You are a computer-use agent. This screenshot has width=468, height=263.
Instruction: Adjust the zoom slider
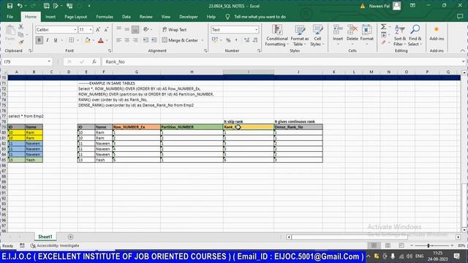click(x=429, y=245)
